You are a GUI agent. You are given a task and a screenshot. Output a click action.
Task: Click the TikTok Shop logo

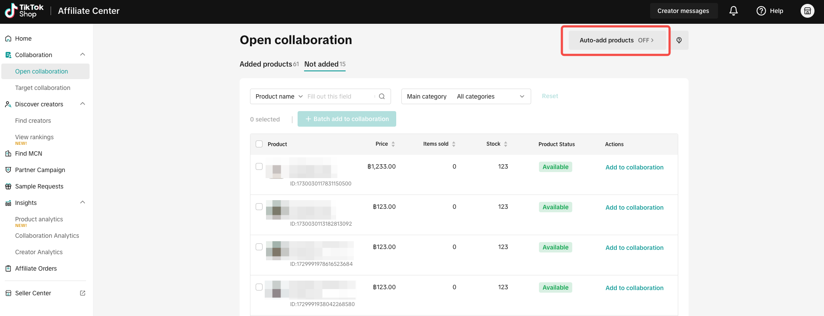(x=24, y=11)
